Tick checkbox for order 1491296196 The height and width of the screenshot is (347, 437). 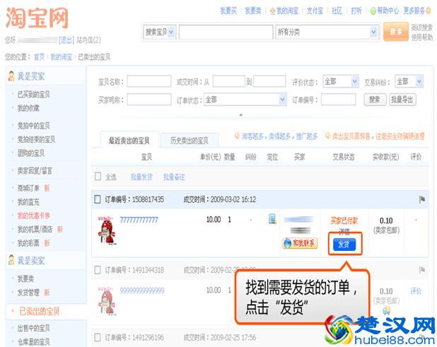98,337
